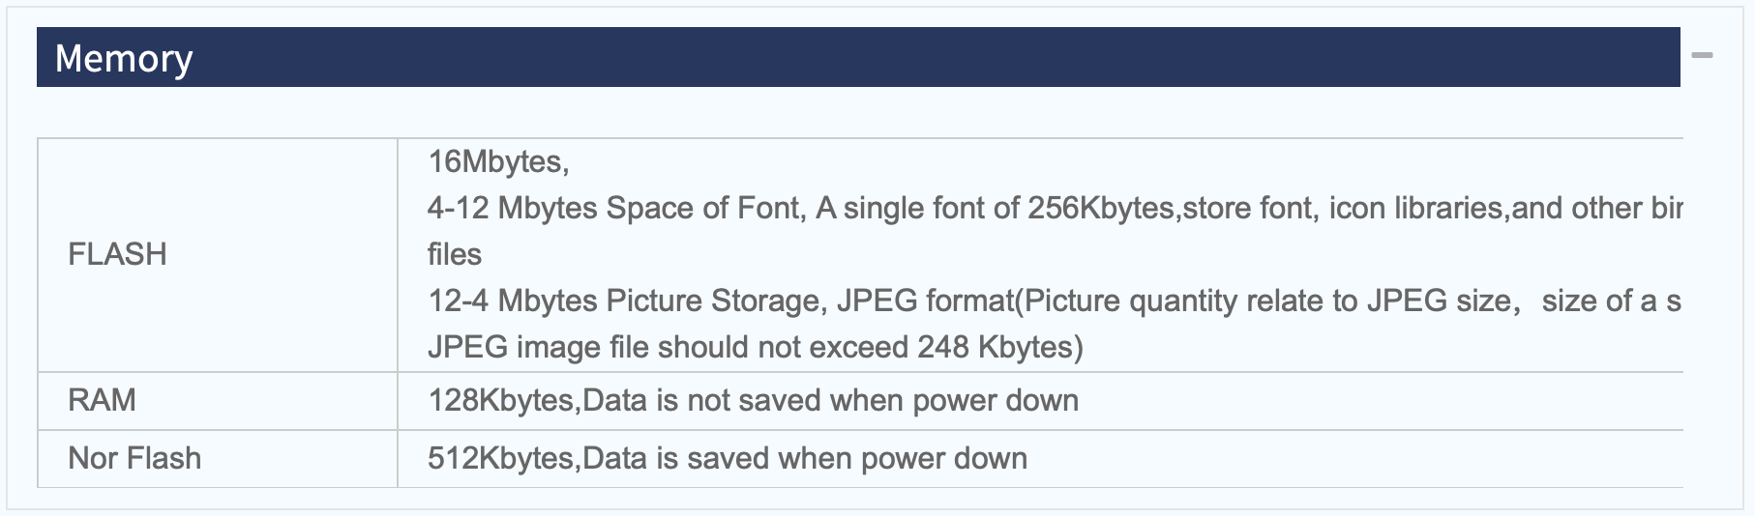This screenshot has width=1755, height=516.
Task: Click the JPEG image file size limit line
Action: click(x=756, y=347)
